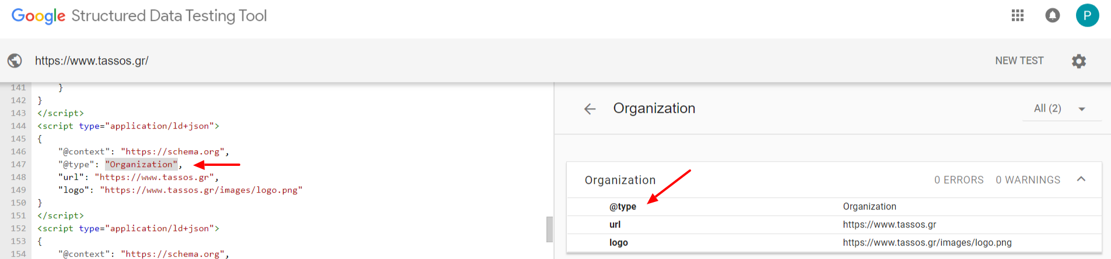
Task: Click the globe icon beside the URL
Action: (15, 61)
